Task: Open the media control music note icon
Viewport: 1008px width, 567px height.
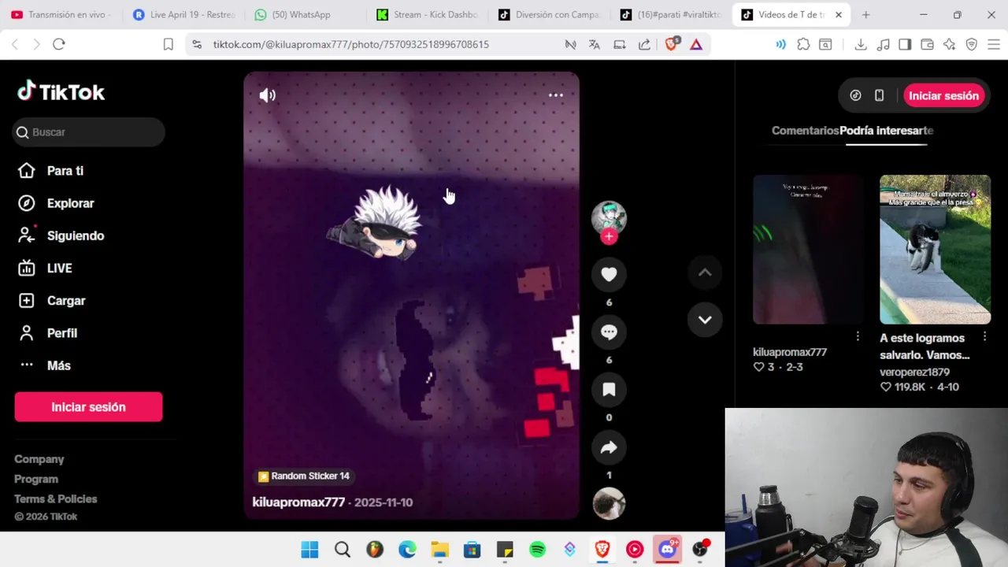Action: (x=883, y=45)
